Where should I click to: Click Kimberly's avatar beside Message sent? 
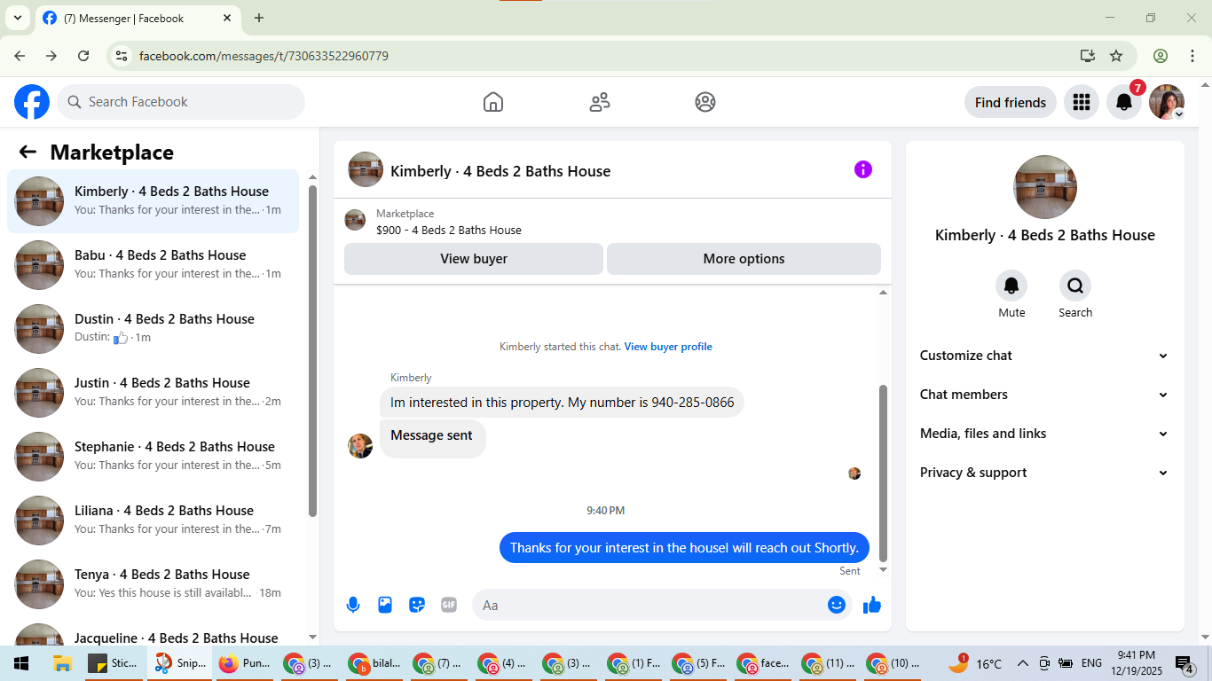click(x=360, y=446)
